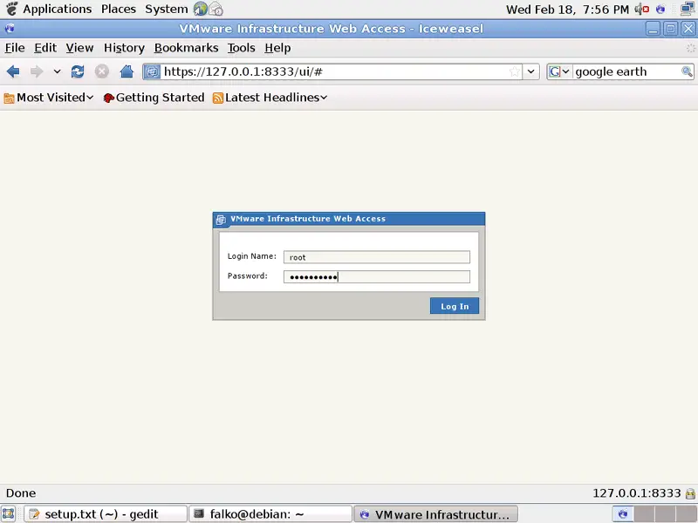Open the back/forward history dropdown
The width and height of the screenshot is (698, 523).
coord(57,71)
